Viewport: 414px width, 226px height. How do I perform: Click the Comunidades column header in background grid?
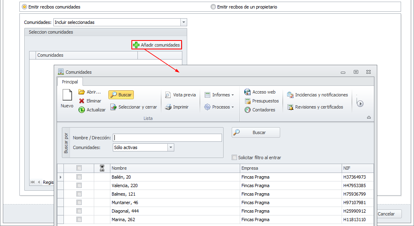87,55
